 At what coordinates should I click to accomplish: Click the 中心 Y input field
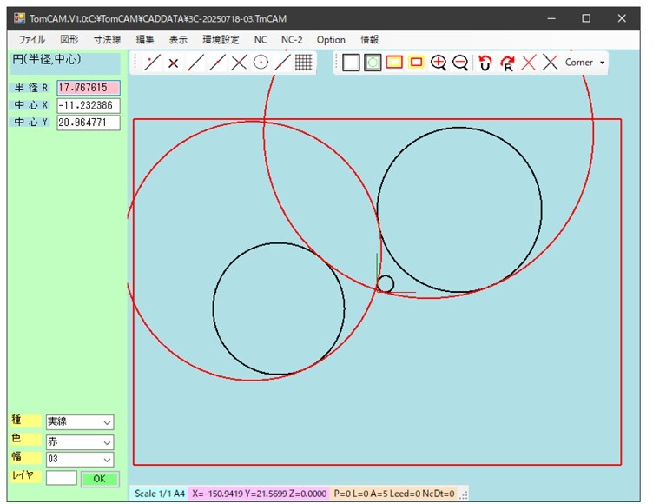(x=88, y=123)
